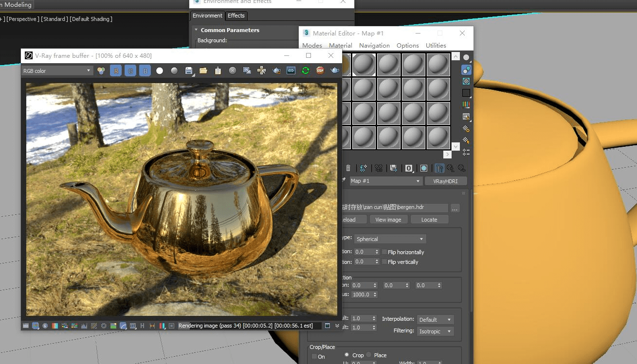The height and width of the screenshot is (364, 637).
Task: Toggle the Backlight icon in Material Editor
Action: tap(466, 69)
